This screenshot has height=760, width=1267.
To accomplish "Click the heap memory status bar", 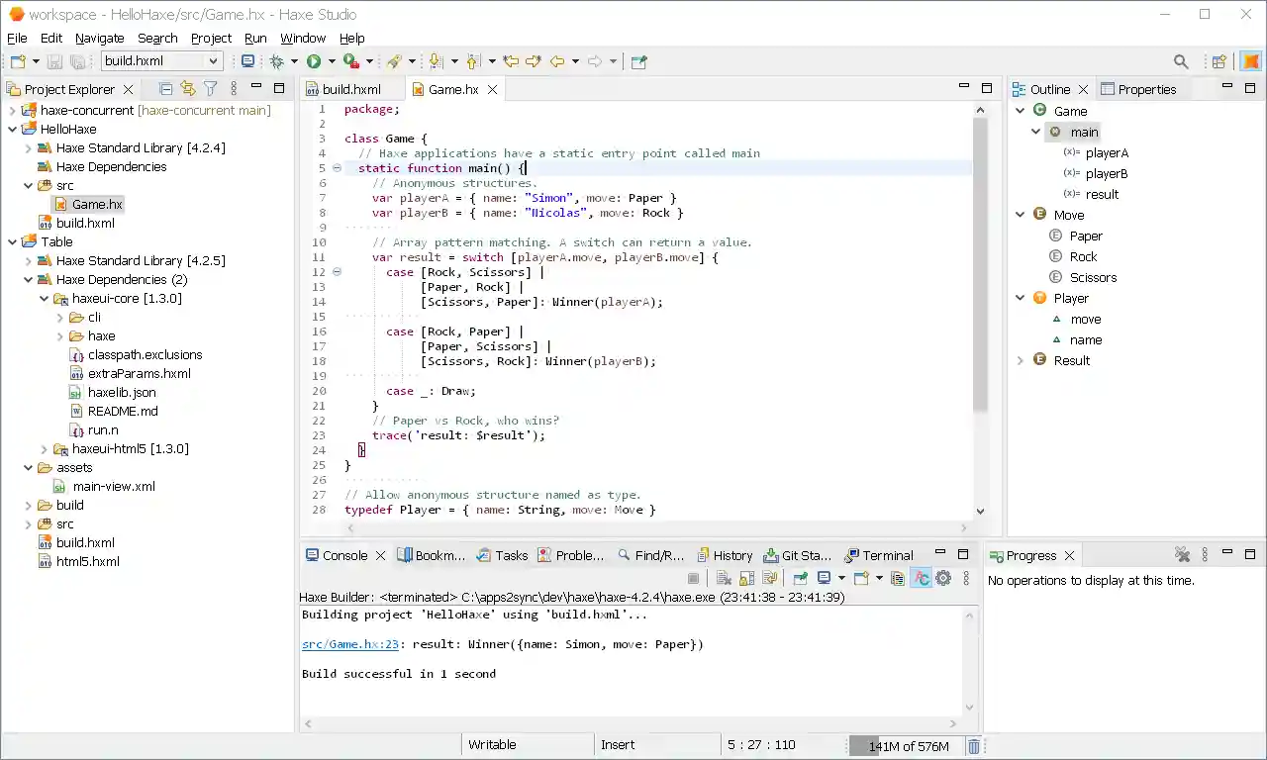I will pos(907,746).
